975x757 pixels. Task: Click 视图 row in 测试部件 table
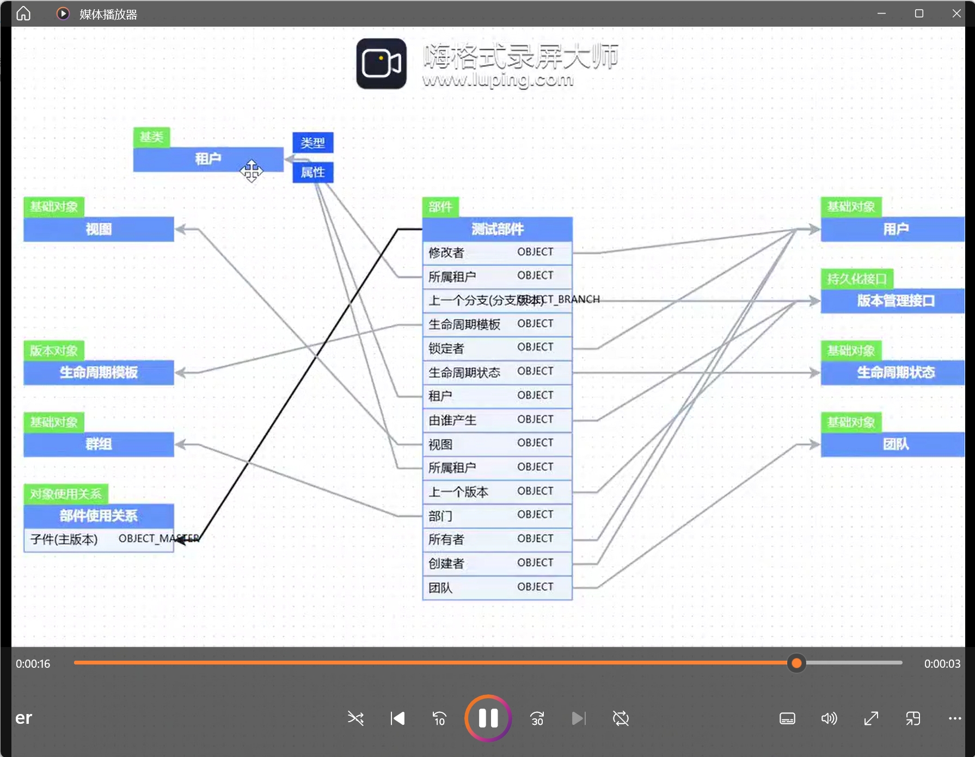(x=497, y=444)
